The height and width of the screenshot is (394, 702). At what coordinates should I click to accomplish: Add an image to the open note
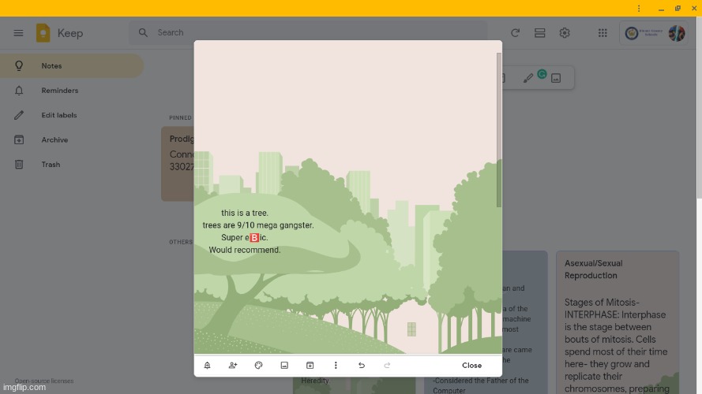click(284, 366)
